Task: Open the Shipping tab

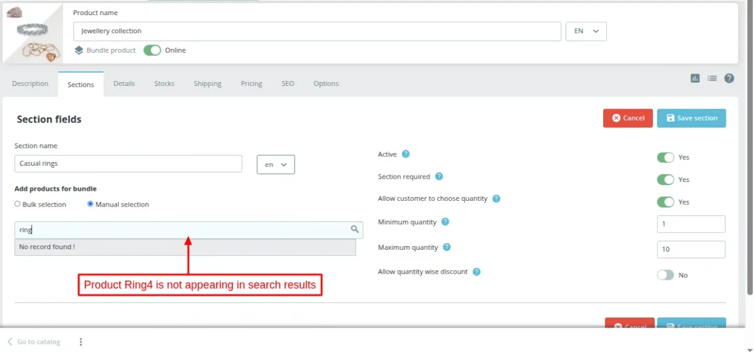Action: (207, 83)
